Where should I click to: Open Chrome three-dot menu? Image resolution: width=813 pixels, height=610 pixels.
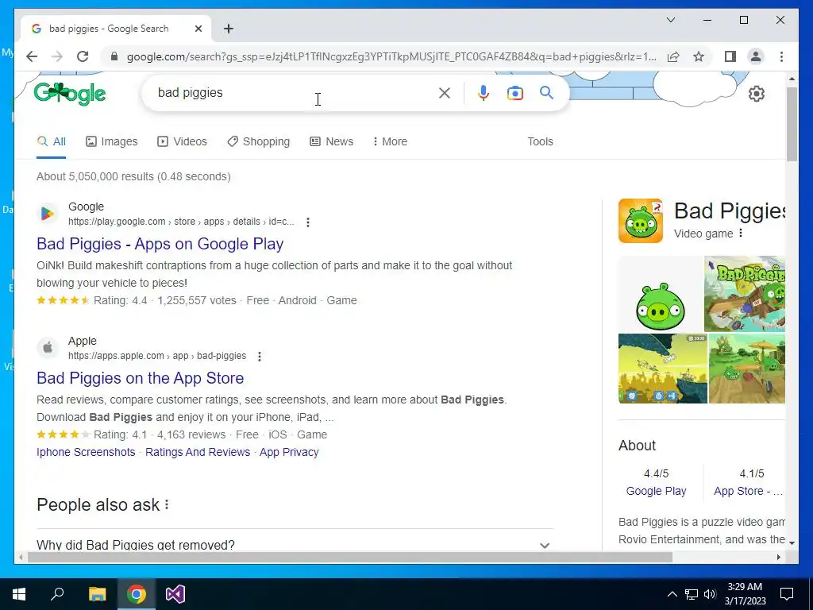point(781,56)
